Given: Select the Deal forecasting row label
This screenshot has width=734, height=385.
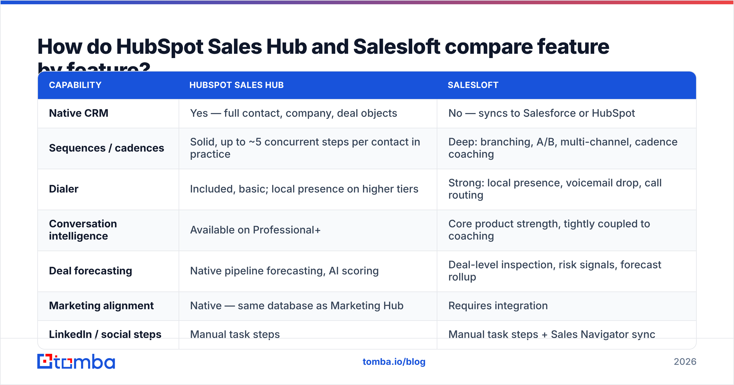Looking at the screenshot, I should (x=91, y=271).
